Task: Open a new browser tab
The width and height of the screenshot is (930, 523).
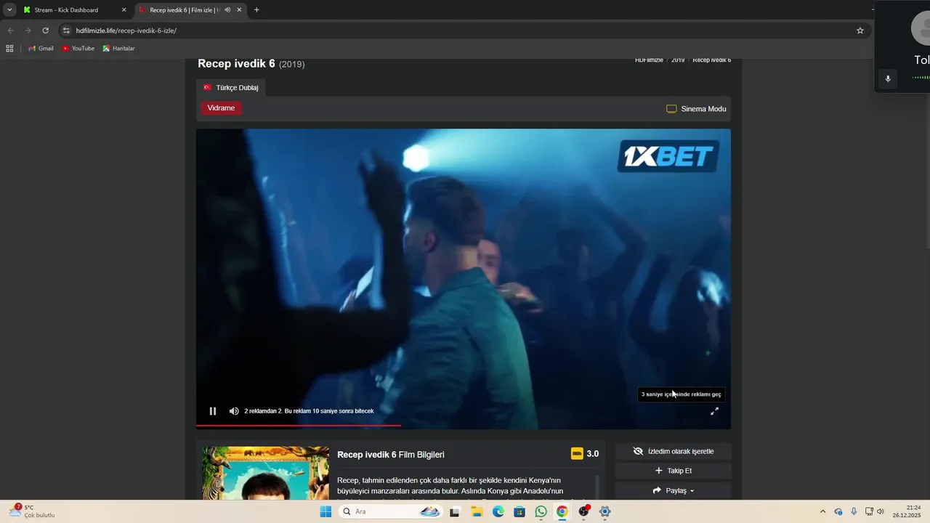Action: tap(256, 10)
